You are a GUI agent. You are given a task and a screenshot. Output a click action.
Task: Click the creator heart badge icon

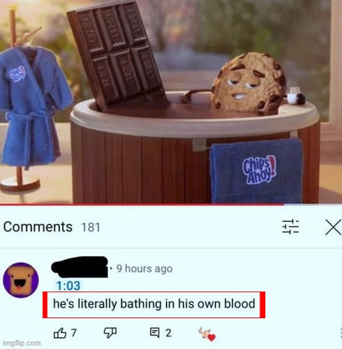207,334
